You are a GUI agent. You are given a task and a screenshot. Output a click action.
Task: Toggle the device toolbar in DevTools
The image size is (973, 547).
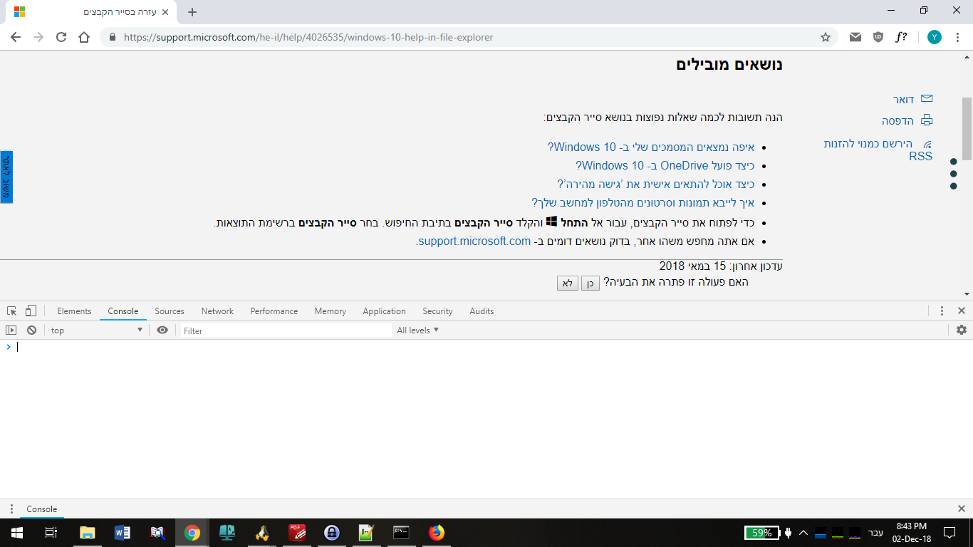[31, 311]
